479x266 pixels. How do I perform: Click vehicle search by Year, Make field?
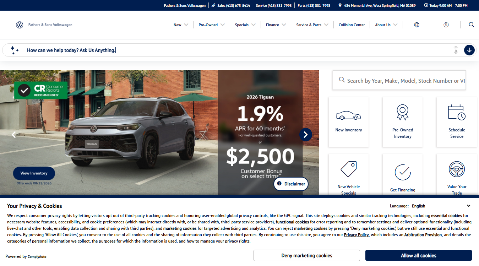pyautogui.click(x=399, y=81)
